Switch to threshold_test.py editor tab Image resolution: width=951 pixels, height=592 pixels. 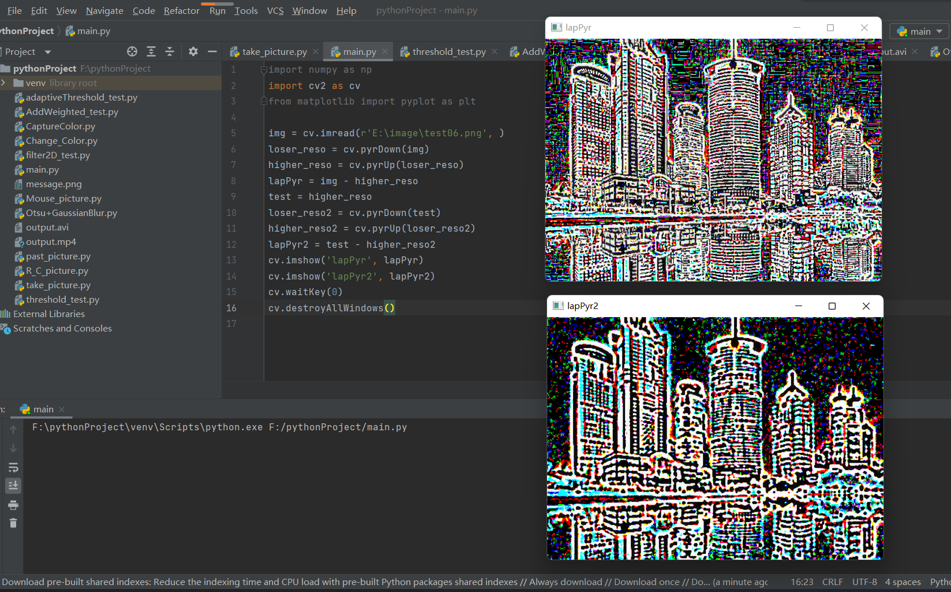448,51
